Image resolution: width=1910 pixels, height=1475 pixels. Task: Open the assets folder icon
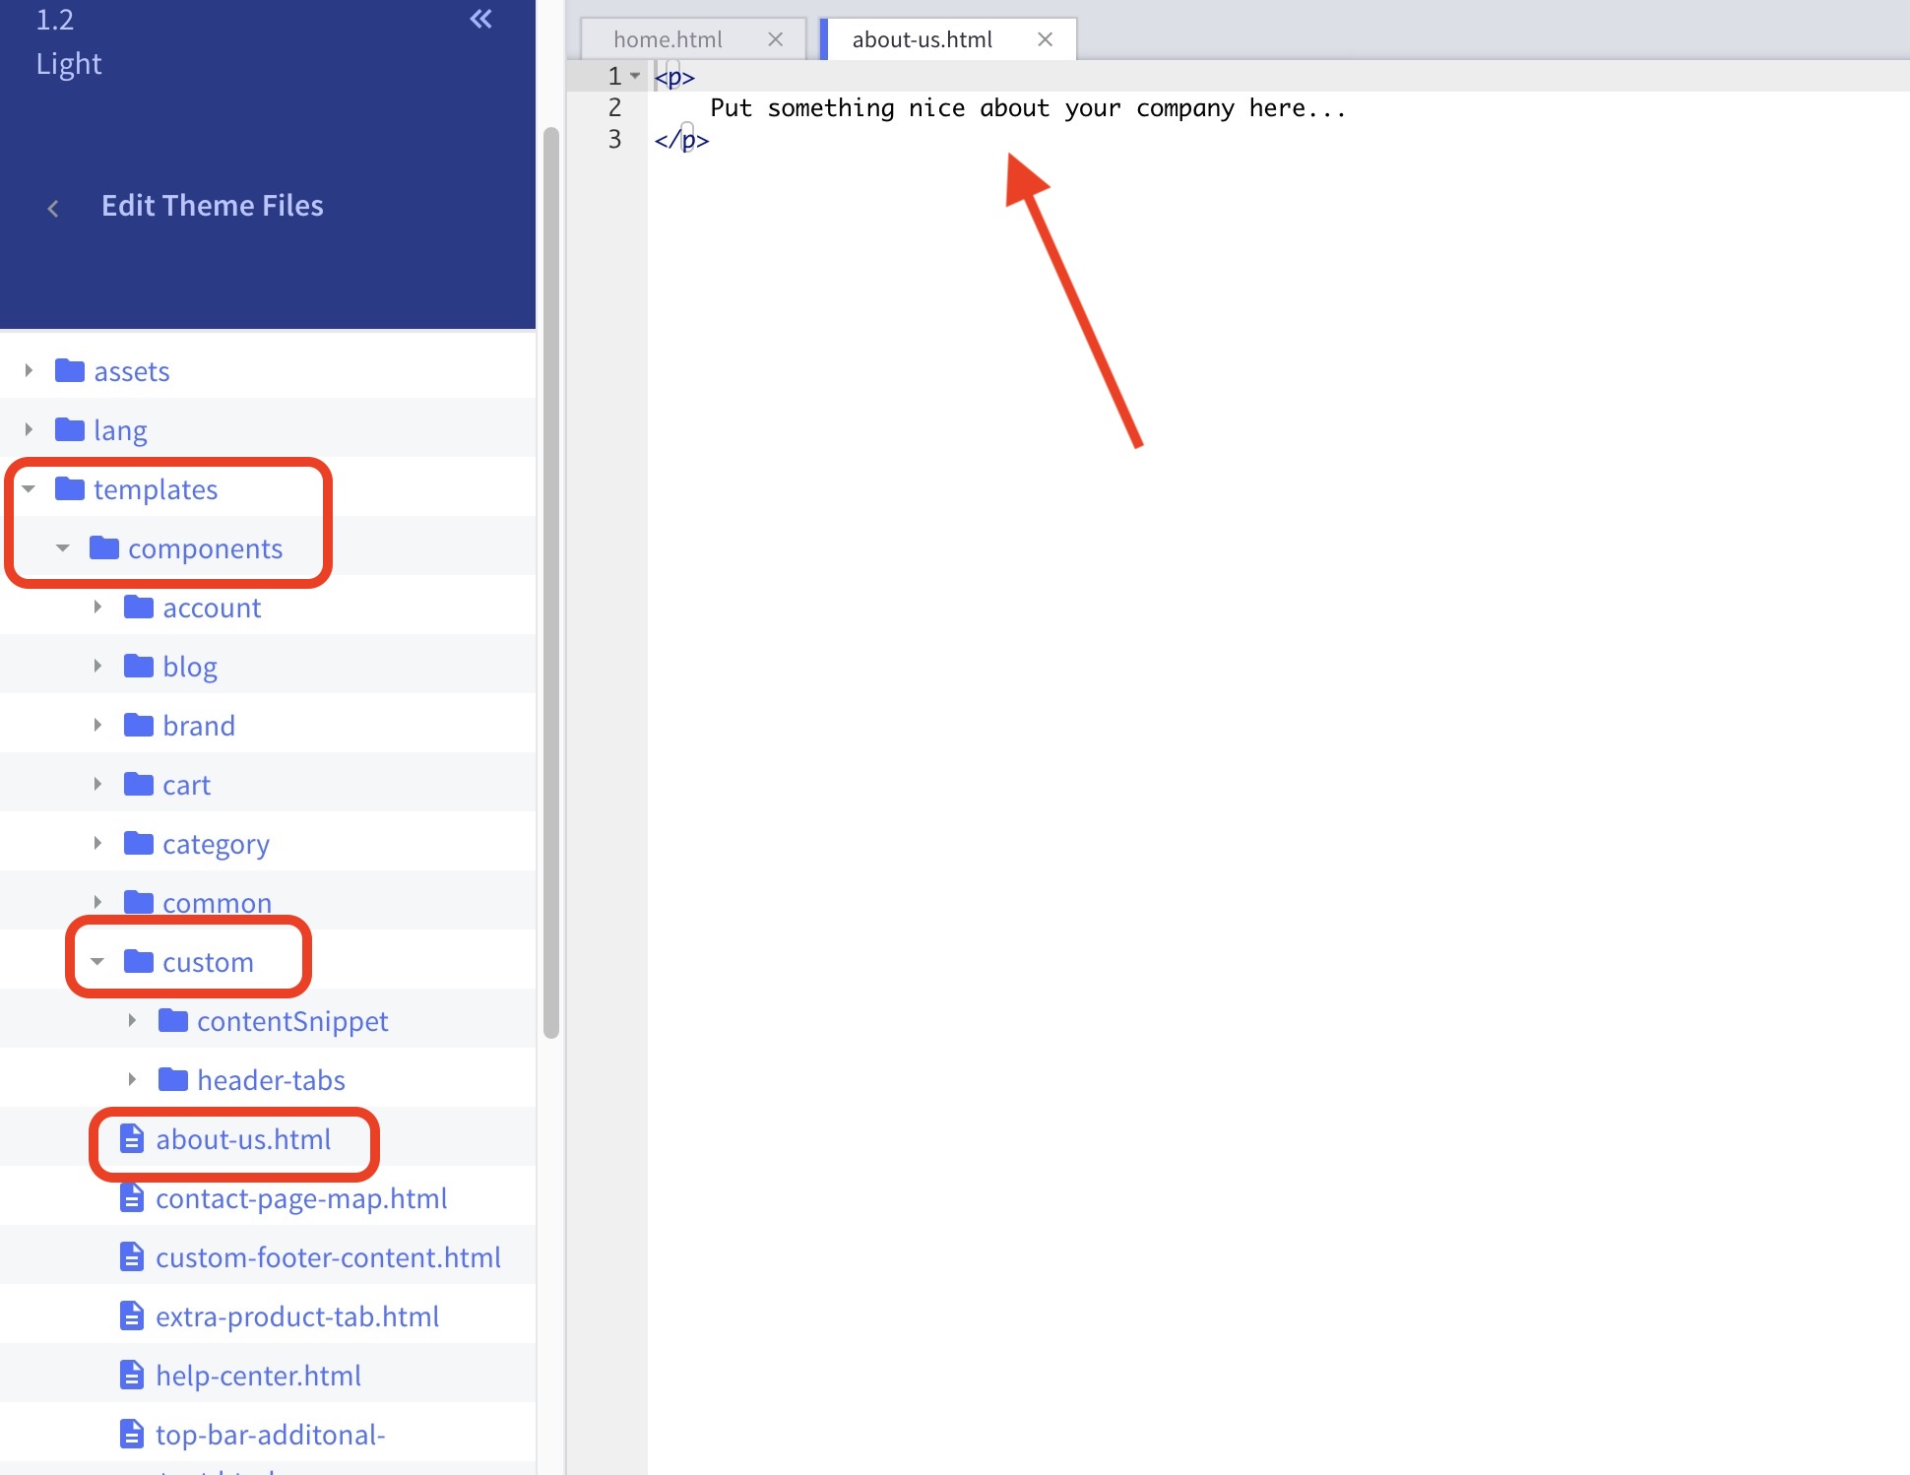tap(69, 370)
